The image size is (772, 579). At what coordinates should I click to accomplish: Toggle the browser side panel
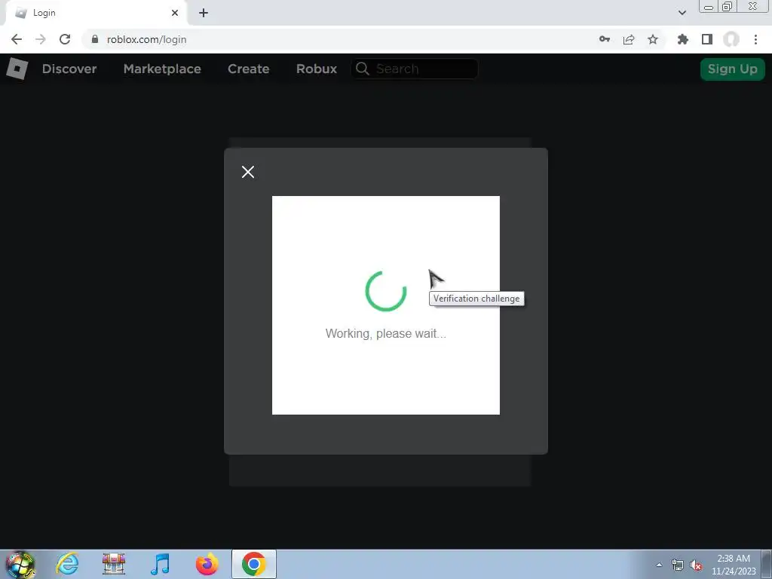(707, 39)
